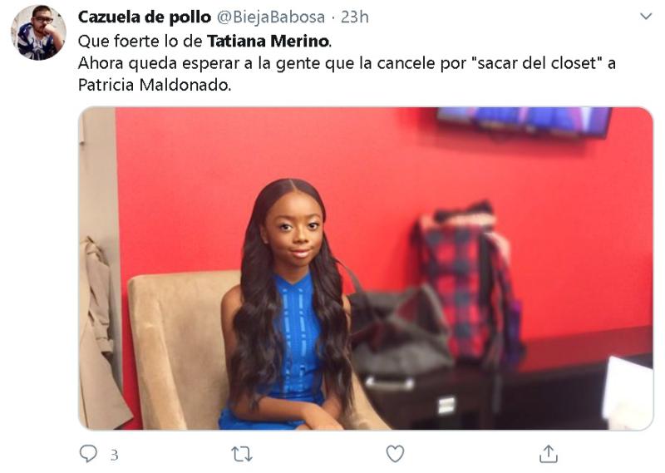The image size is (665, 473).
Task: Click the words "Que foerte lo de"
Action: coord(140,42)
